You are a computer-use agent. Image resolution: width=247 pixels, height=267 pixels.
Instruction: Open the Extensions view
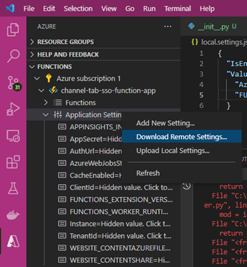point(13,162)
